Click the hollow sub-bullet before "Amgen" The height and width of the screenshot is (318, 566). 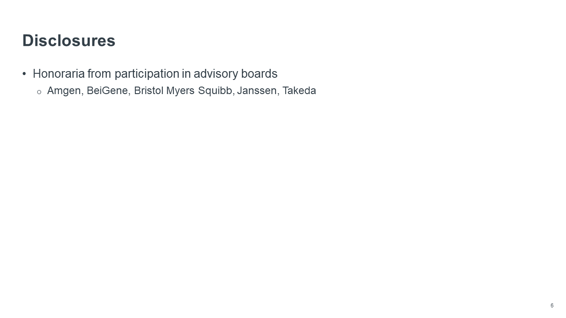tap(39, 92)
